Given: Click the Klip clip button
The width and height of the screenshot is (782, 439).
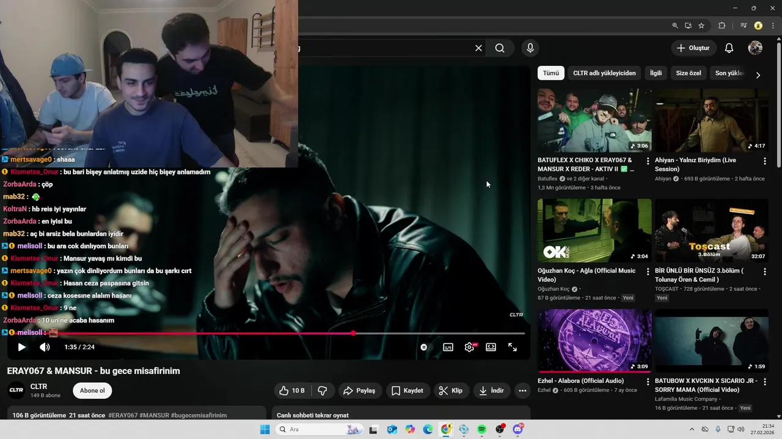Looking at the screenshot, I should click(451, 391).
